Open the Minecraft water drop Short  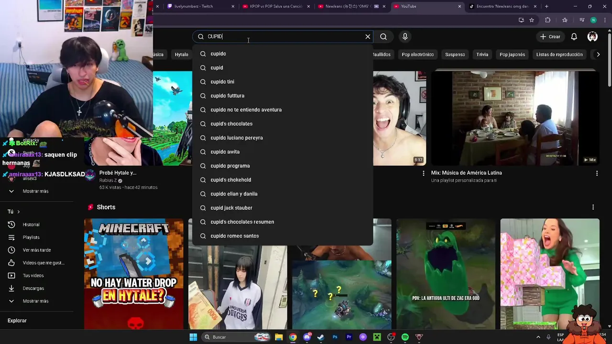[134, 274]
